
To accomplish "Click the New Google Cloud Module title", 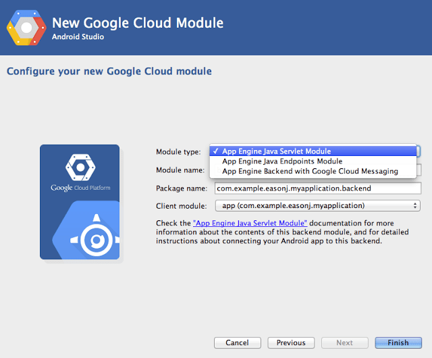I will click(x=138, y=23).
